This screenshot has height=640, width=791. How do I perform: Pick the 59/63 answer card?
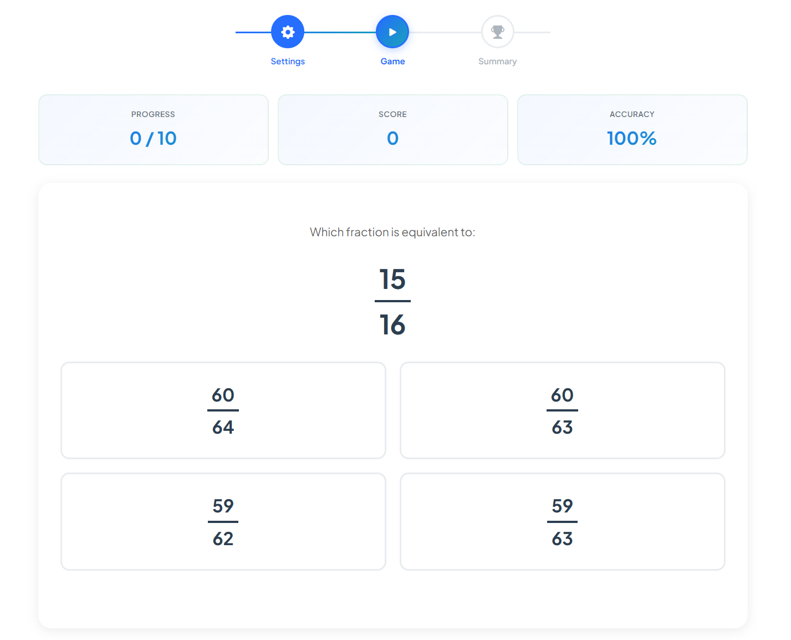[563, 521]
